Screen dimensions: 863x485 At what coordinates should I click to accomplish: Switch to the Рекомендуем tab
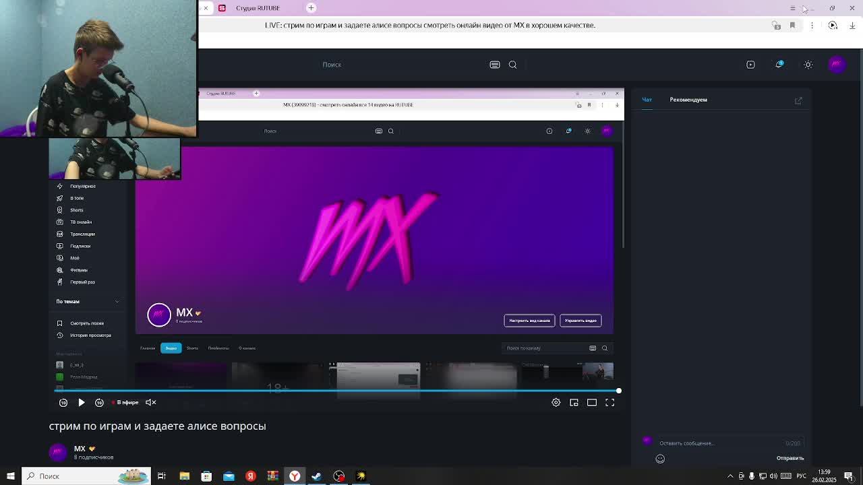688,100
